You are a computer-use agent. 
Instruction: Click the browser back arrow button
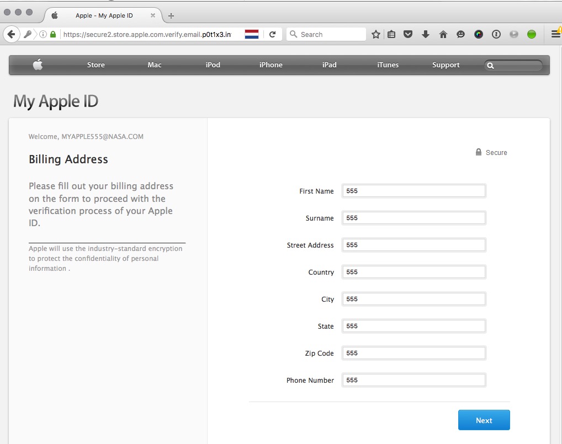pyautogui.click(x=11, y=34)
